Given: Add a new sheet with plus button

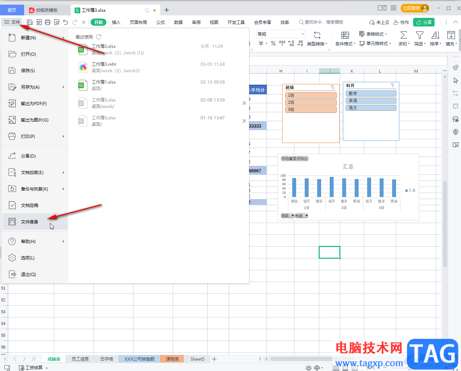Looking at the screenshot, I should 214,359.
